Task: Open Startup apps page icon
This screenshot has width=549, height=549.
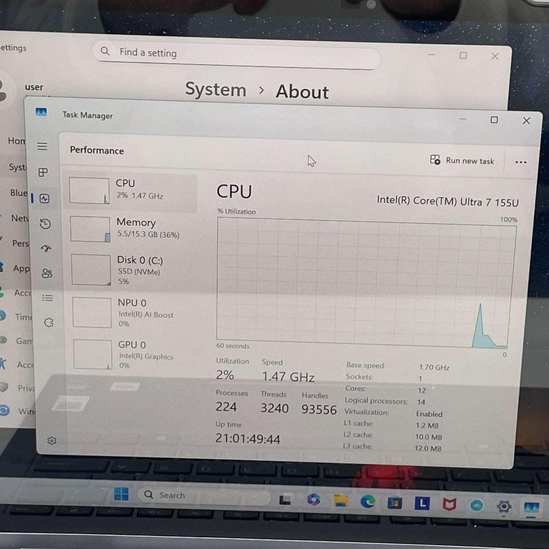Action: pyautogui.click(x=46, y=249)
